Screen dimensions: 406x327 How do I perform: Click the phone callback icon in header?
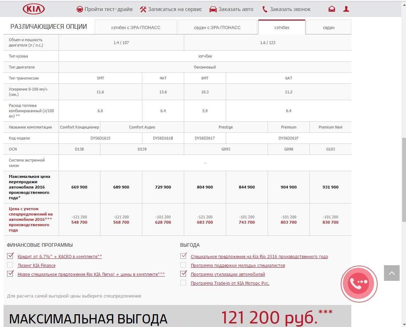pyautogui.click(x=265, y=9)
